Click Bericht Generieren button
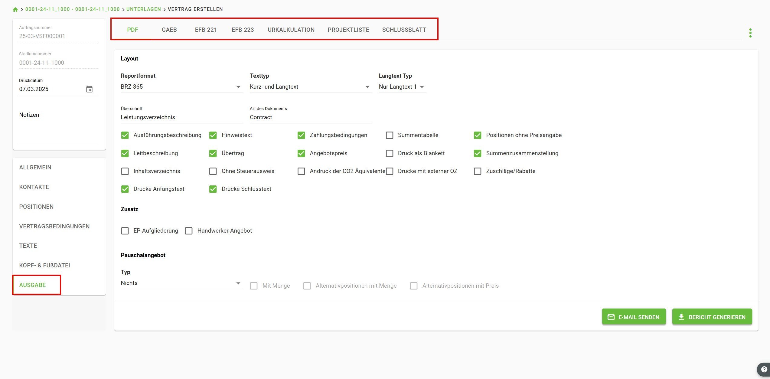 [x=712, y=317]
